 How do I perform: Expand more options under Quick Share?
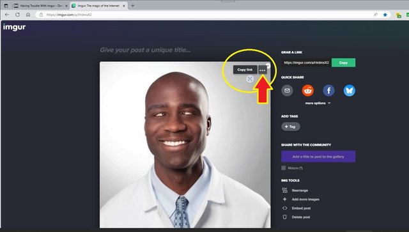click(318, 103)
